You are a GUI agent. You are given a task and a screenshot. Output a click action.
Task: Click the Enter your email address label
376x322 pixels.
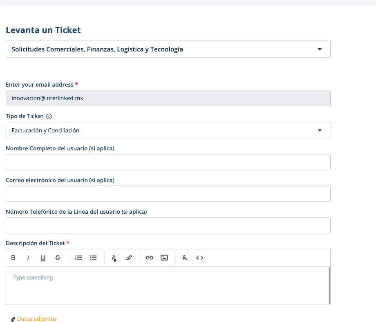pyautogui.click(x=40, y=85)
